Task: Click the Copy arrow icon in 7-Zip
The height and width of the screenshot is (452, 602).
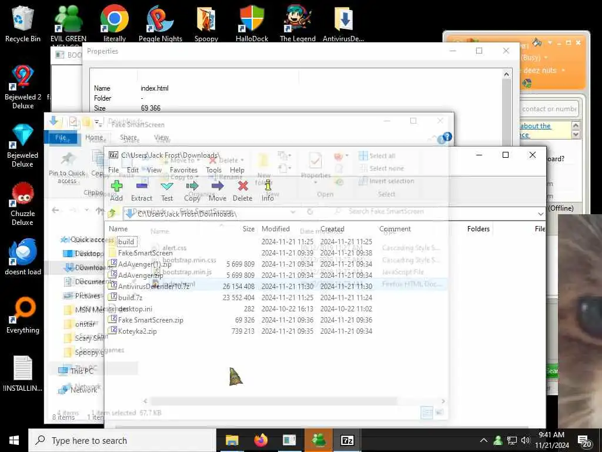Action: pyautogui.click(x=192, y=187)
